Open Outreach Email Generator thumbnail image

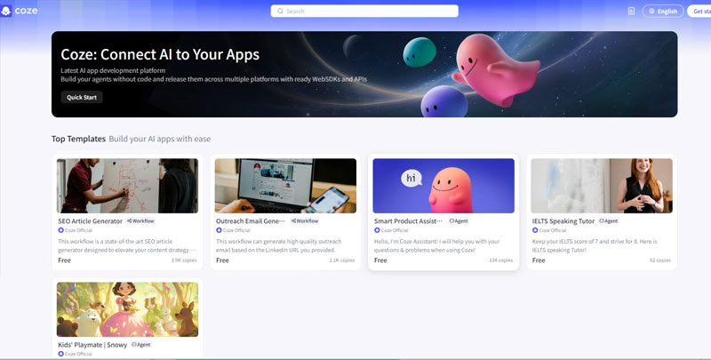point(285,186)
